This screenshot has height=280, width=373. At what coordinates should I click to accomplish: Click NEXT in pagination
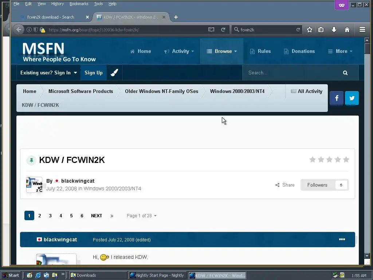97,216
